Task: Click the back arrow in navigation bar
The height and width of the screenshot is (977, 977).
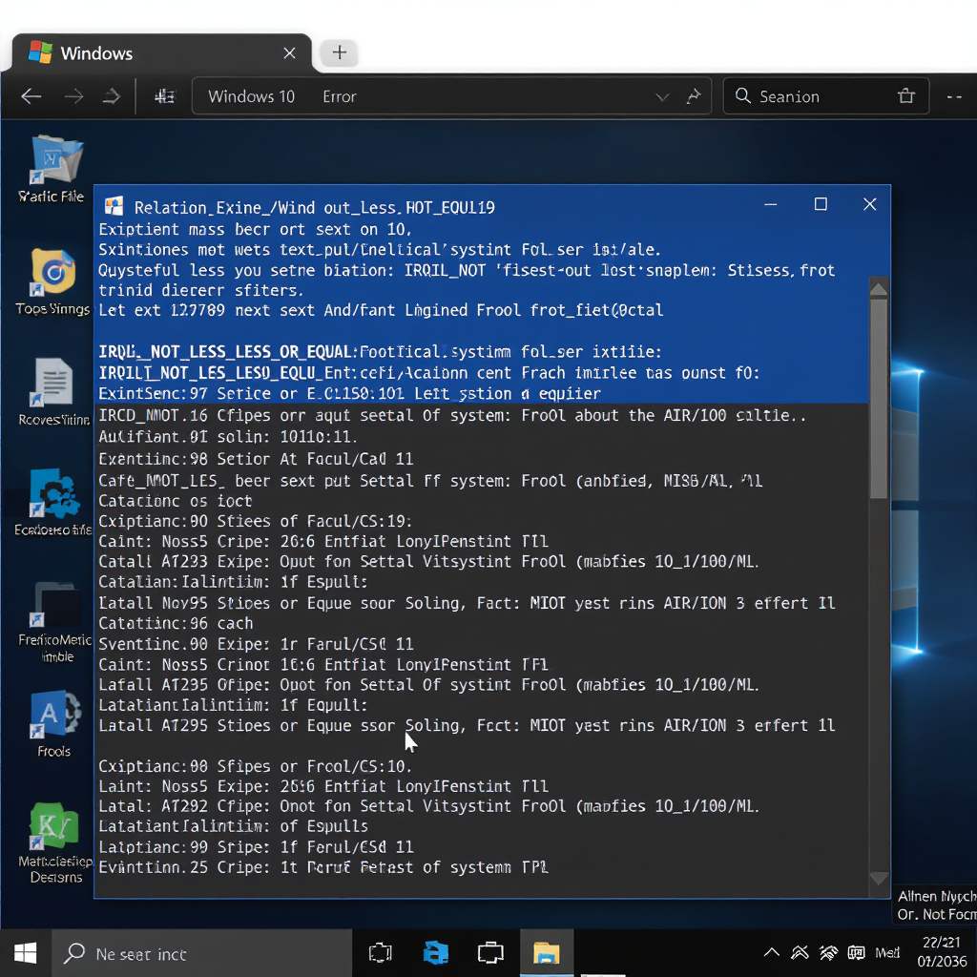Action: pos(31,96)
